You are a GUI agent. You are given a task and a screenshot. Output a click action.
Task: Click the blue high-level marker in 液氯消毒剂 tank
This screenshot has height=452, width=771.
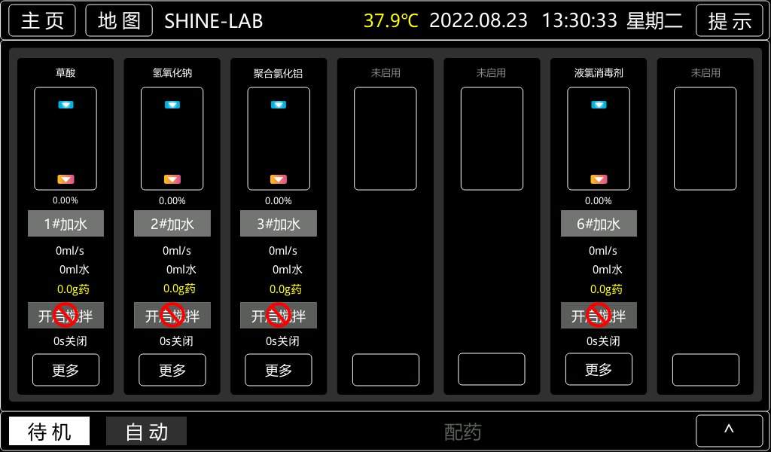pyautogui.click(x=599, y=105)
